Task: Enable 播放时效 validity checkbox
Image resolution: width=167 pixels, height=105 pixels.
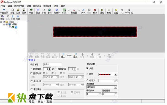Action: click(31, 73)
